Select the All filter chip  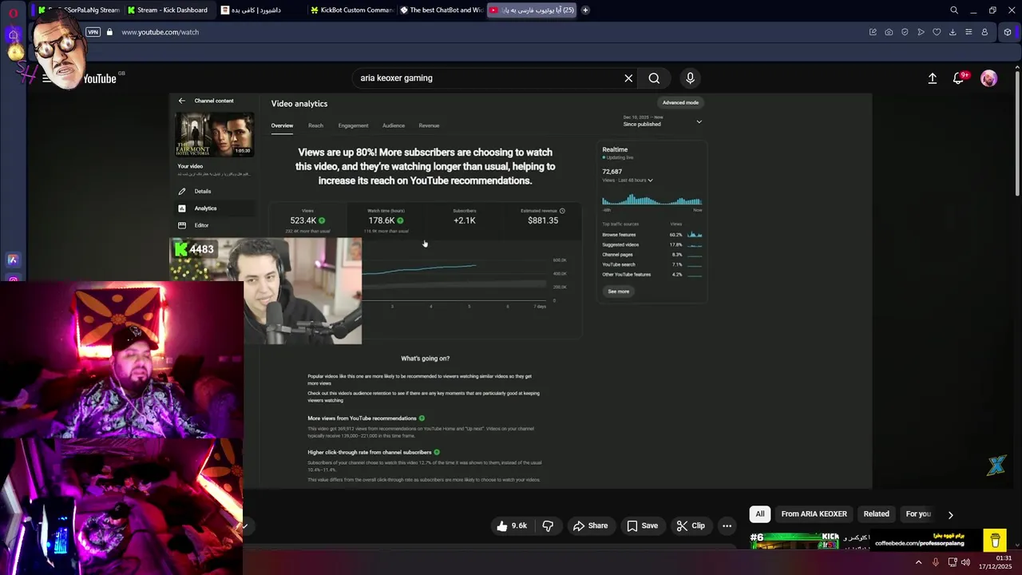[760, 514]
